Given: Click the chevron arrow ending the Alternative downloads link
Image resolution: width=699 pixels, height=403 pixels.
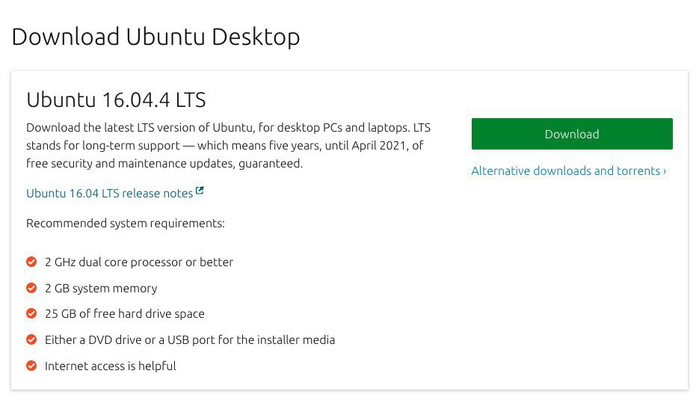Looking at the screenshot, I should (x=665, y=171).
